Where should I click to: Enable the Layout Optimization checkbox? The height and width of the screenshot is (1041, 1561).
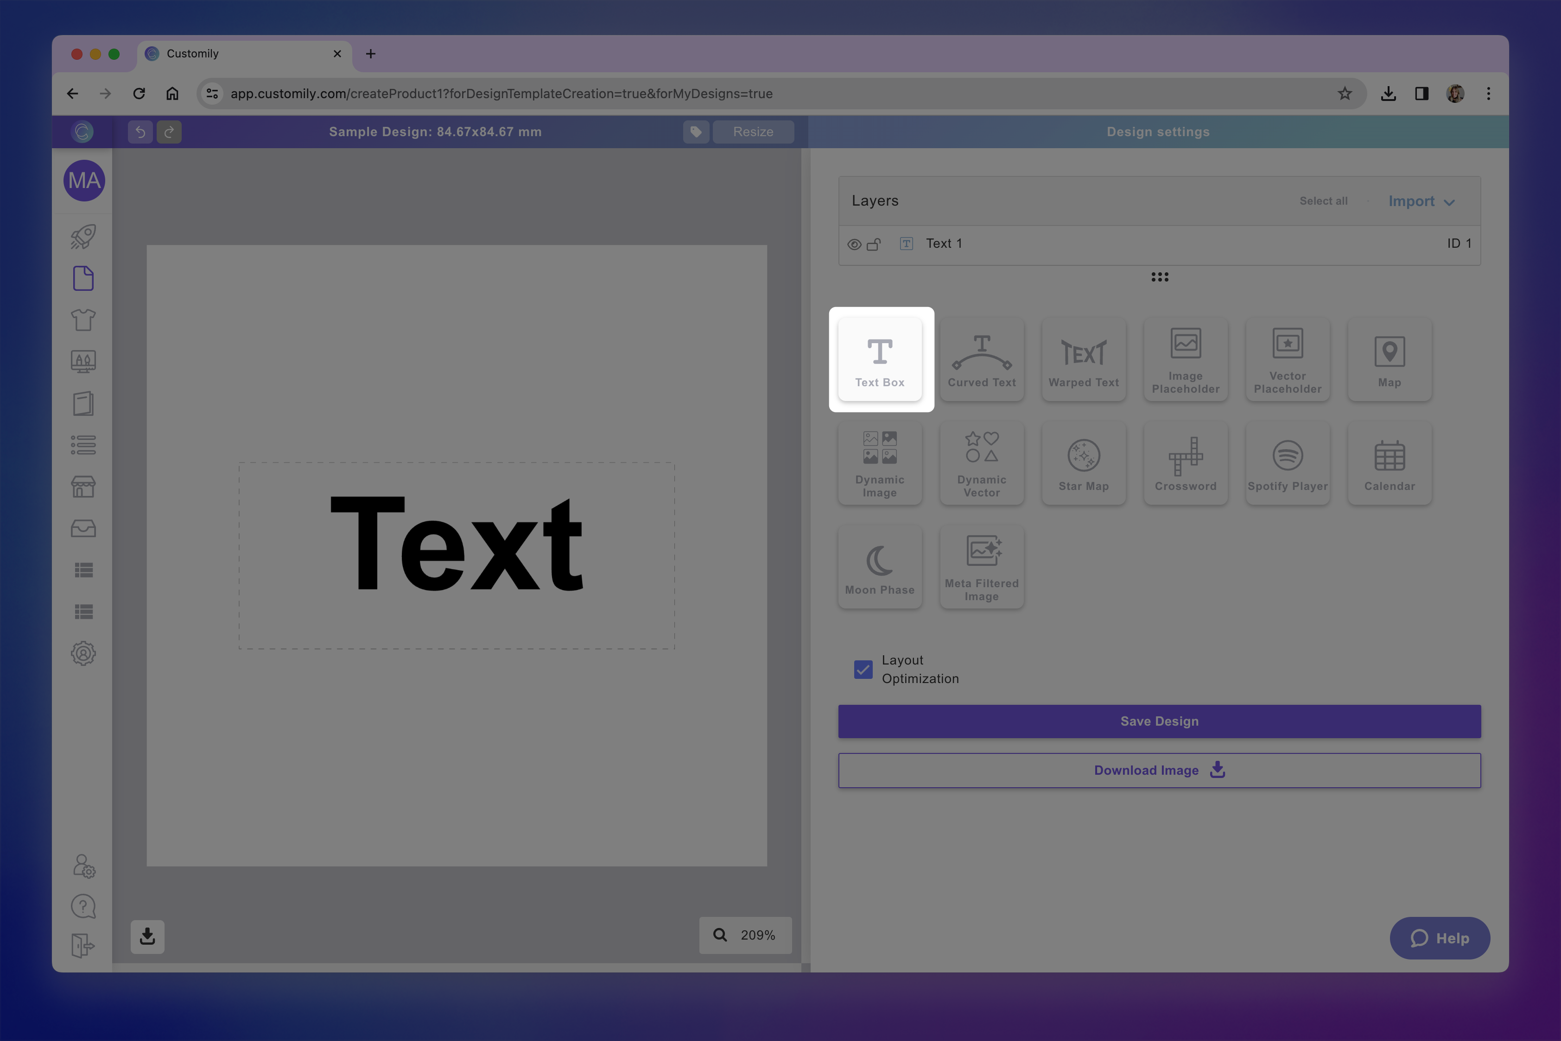pyautogui.click(x=863, y=669)
